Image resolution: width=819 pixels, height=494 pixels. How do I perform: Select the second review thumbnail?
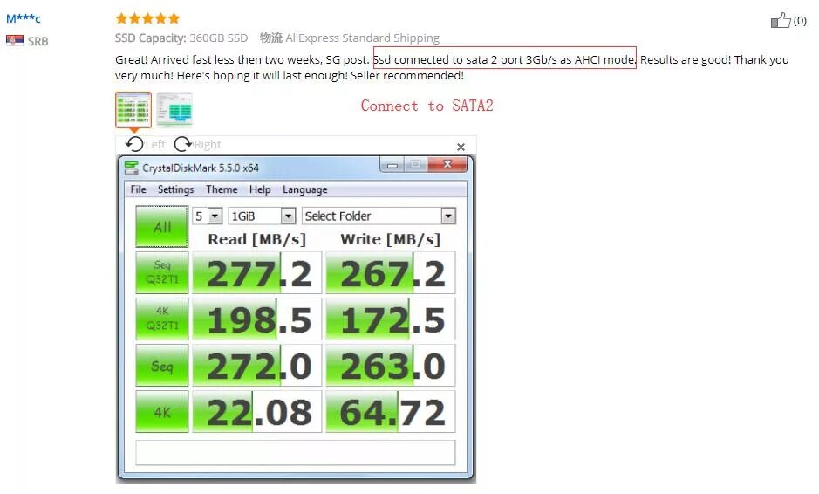(174, 110)
